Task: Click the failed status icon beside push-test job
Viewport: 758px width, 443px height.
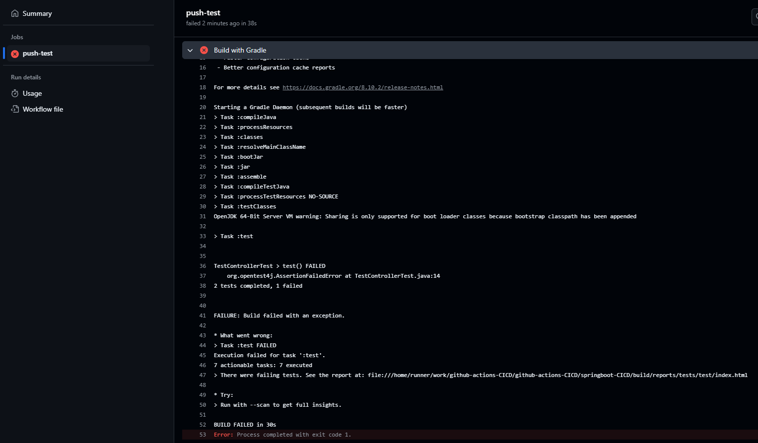Action: tap(15, 54)
